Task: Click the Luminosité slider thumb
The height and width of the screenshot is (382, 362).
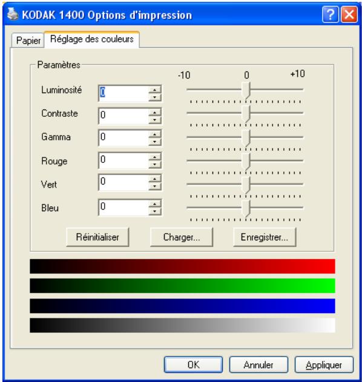Action: 246,90
